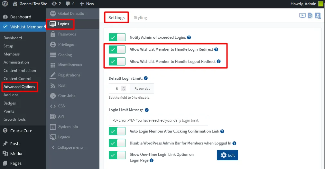Open General Test Site home link
The width and height of the screenshot is (325, 169).
coord(30,4)
